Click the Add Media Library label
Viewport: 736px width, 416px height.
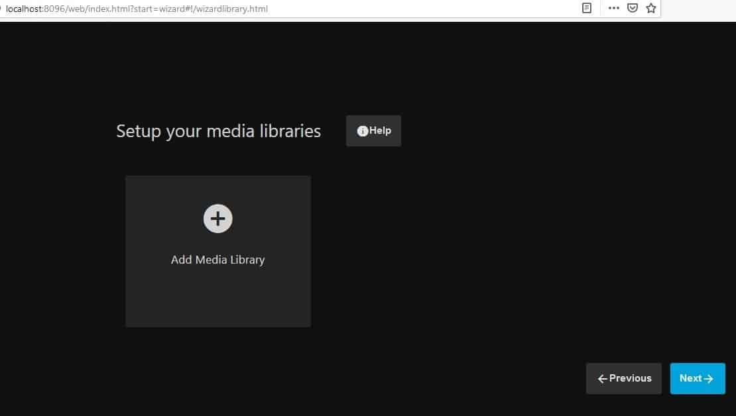click(x=217, y=260)
